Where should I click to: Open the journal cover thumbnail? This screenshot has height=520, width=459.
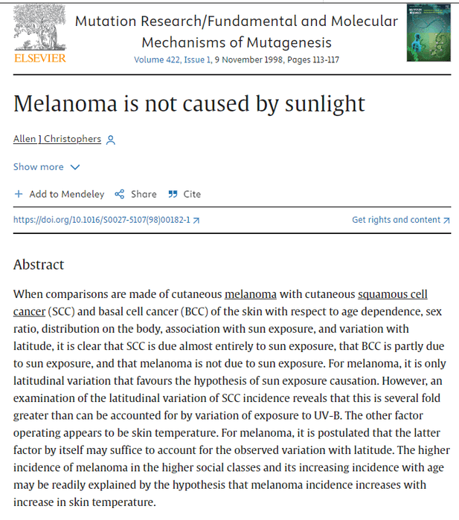tap(428, 33)
